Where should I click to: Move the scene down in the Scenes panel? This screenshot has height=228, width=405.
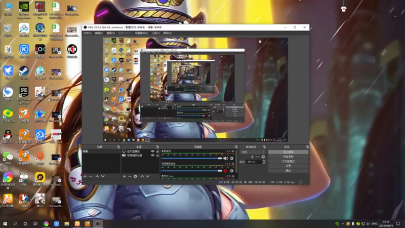click(103, 176)
